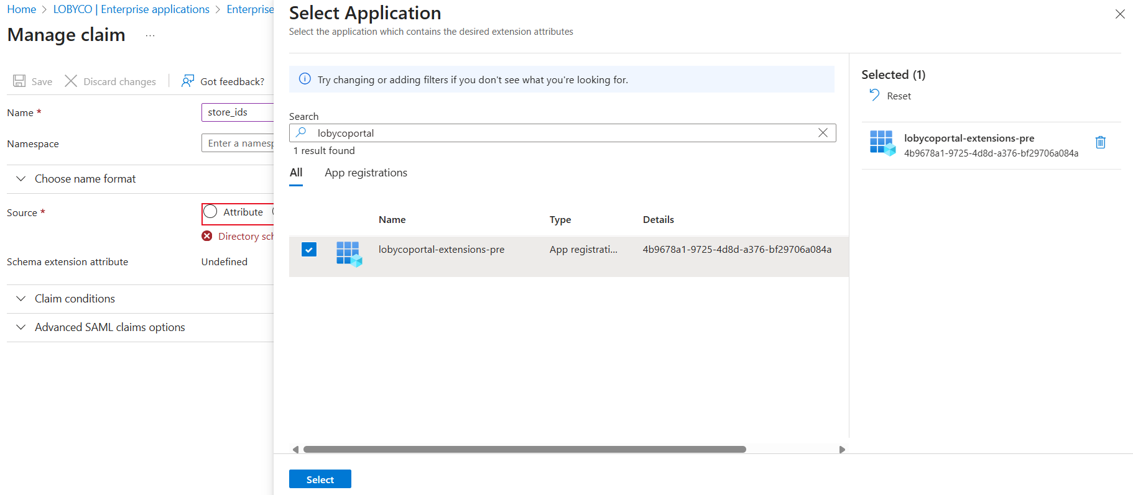Select the Attribute radio button
Image resolution: width=1133 pixels, height=495 pixels.
tap(211, 212)
